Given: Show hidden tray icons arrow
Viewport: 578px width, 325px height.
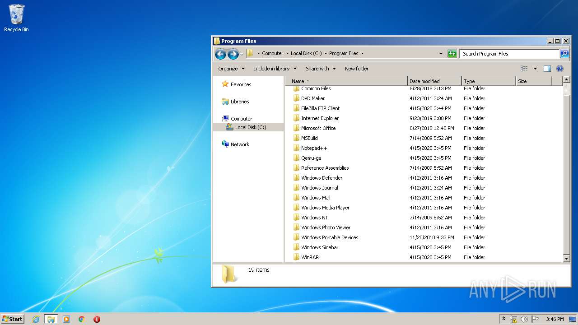Looking at the screenshot, I should 503,319.
